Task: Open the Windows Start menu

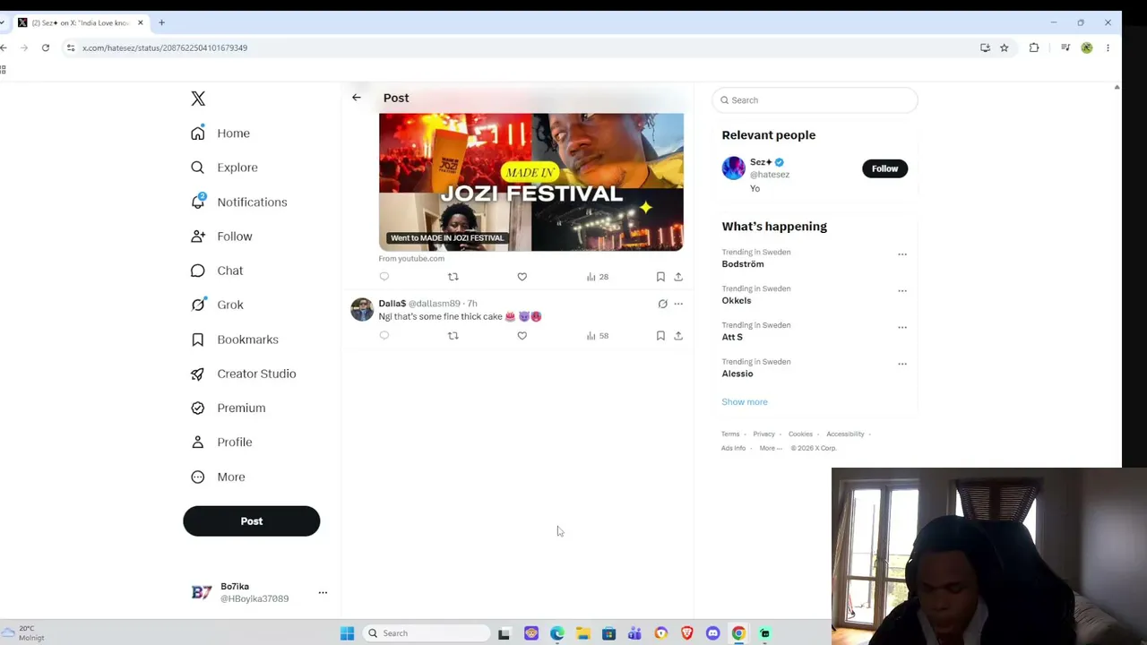Action: (x=347, y=633)
